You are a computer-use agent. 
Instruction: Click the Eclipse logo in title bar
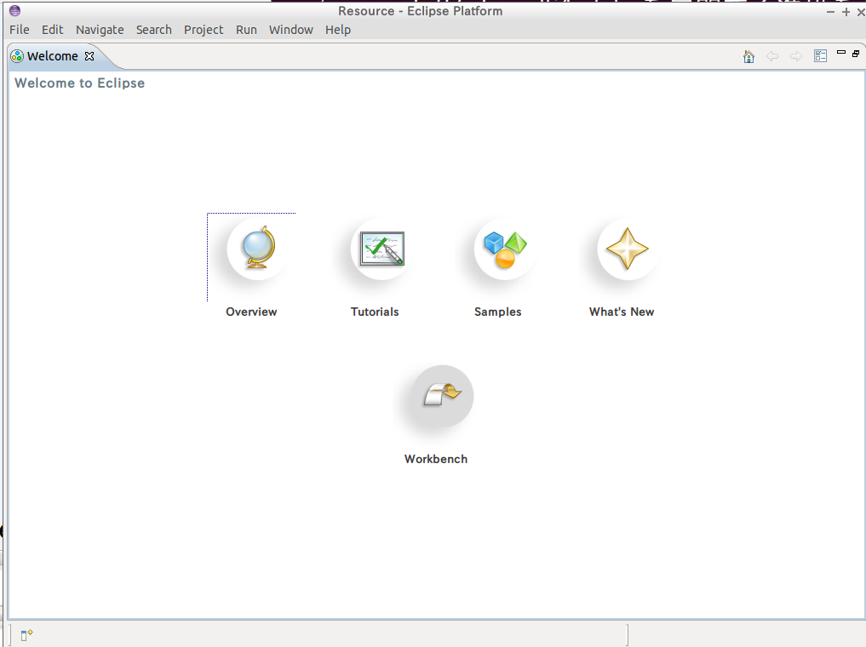click(15, 10)
